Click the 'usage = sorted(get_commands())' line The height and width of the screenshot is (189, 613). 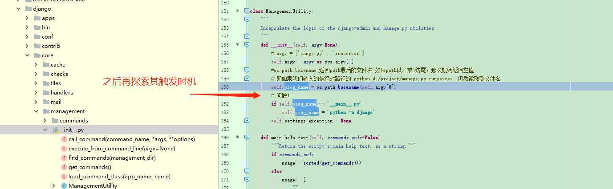321,163
